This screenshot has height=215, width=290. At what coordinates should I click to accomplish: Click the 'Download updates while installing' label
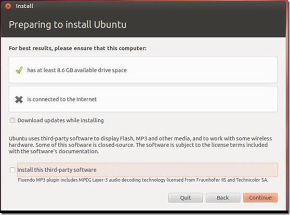(x=60, y=120)
